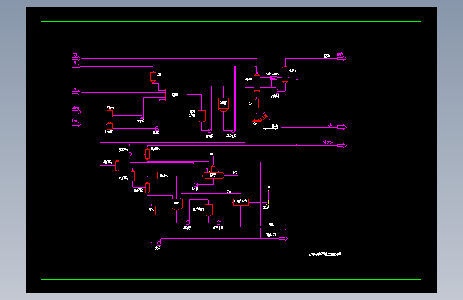
Task: Click the red buffer tank just right of the reactor
Action: pos(201,116)
